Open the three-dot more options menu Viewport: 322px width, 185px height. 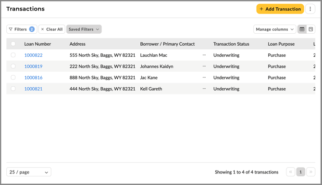(310, 9)
